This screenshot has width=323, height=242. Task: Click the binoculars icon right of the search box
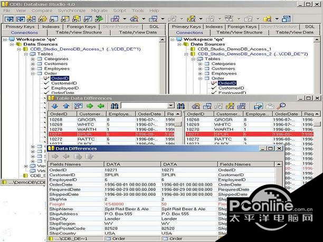click(181, 106)
